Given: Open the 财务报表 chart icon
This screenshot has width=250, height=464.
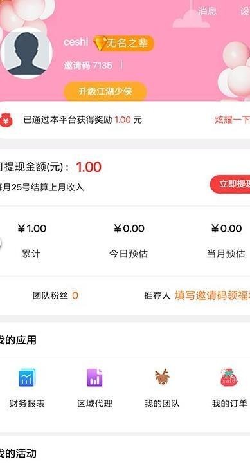Looking at the screenshot, I should 27,378.
